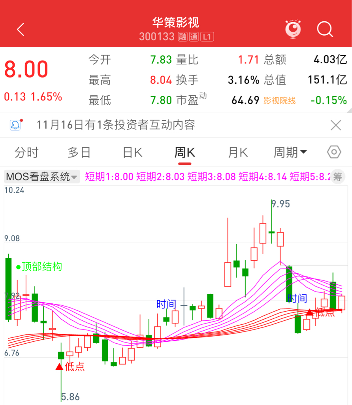Screen dimensions: 352x405
Task: Read the 11月16日 investor interaction notice
Action: tap(116, 125)
